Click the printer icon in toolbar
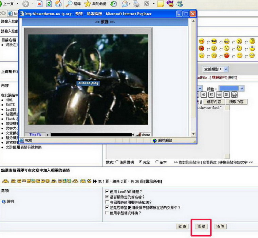258x238 pixels. (x=136, y=4)
